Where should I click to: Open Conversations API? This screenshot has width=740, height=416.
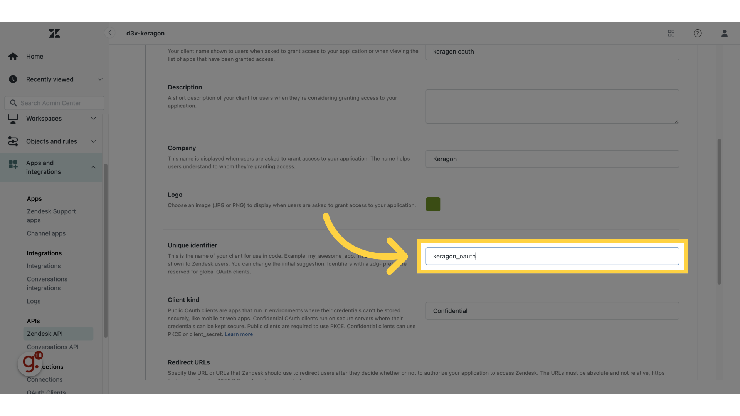[53, 347]
